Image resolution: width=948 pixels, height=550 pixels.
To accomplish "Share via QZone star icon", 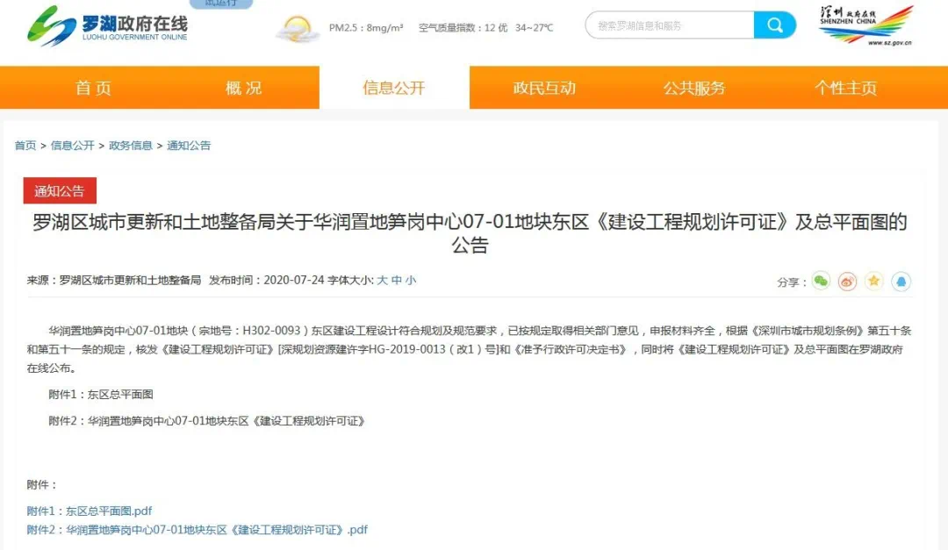I will point(873,281).
